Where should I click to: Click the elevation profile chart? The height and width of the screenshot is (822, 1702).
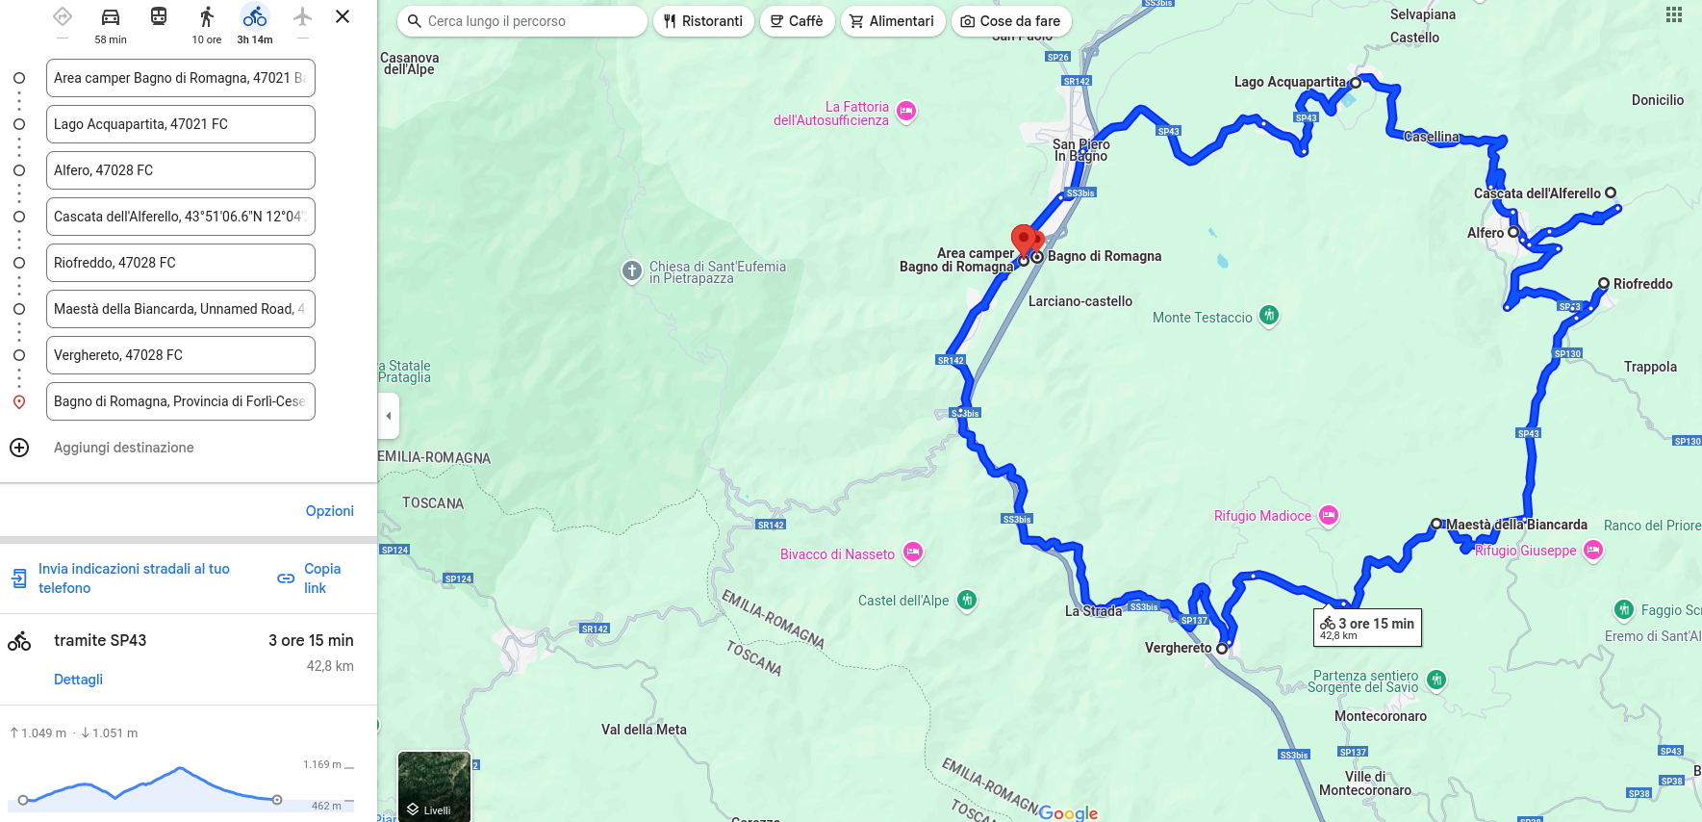(183, 786)
